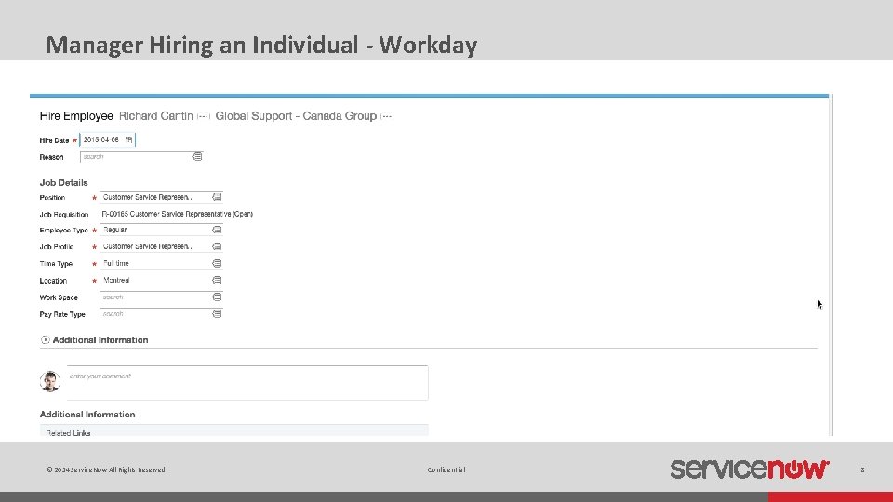Open calendar picker in Hire Date field
This screenshot has height=502, width=893.
128,139
